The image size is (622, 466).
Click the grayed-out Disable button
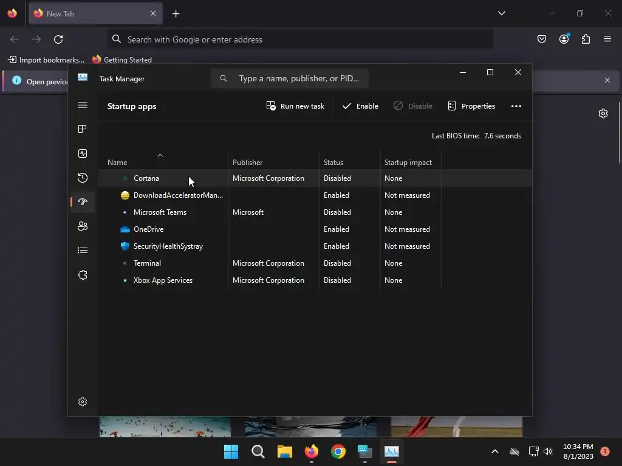pos(412,106)
